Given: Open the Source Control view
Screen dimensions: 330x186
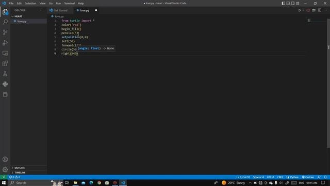Looking at the screenshot, I should (x=5, y=32).
